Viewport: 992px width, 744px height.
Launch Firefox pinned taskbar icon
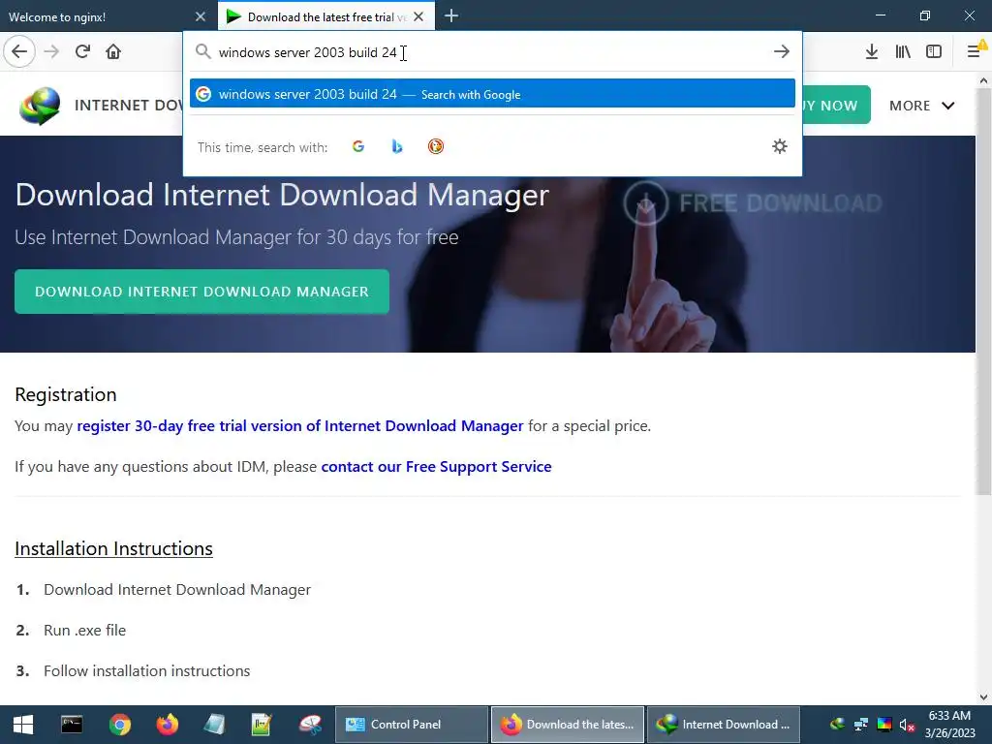168,725
